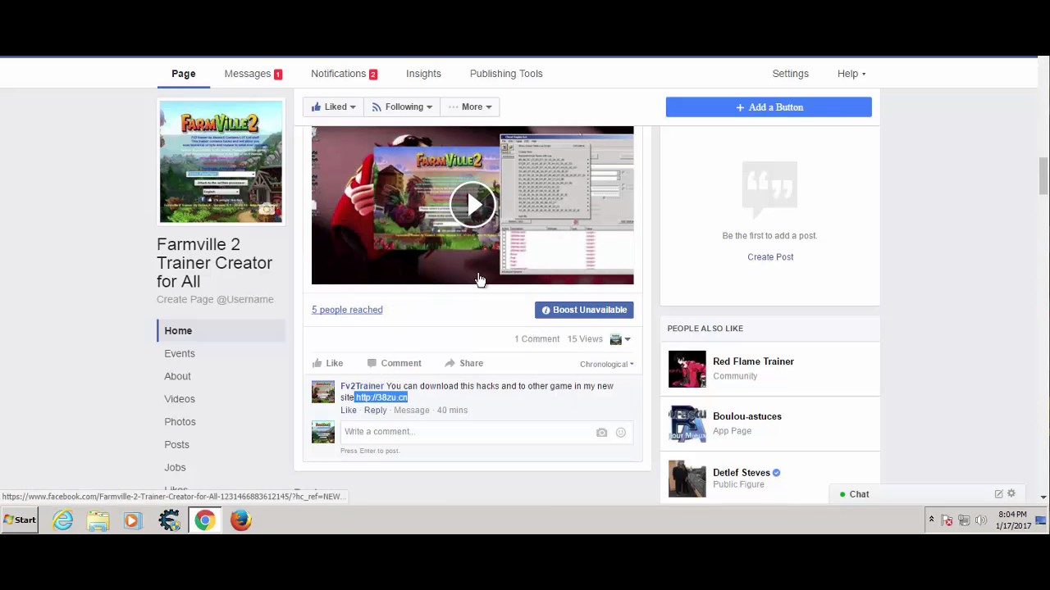Open Boulou-astuces page suggestion
This screenshot has height=590, width=1050.
(747, 416)
